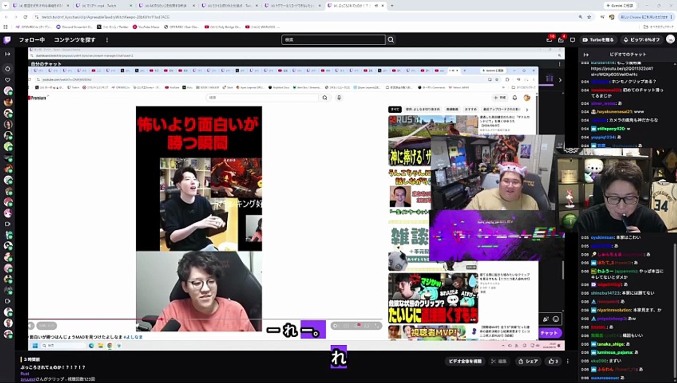The image size is (677, 383).
Task: Click username suzunoseouo in chat
Action: tap(605, 377)
